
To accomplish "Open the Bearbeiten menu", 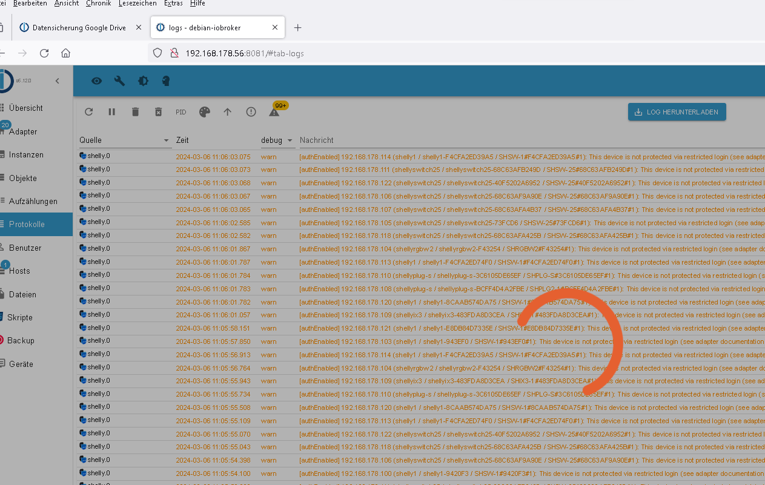I will point(30,4).
